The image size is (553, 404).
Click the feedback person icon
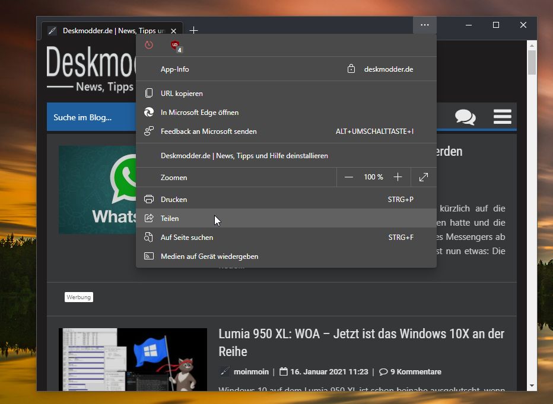[149, 131]
